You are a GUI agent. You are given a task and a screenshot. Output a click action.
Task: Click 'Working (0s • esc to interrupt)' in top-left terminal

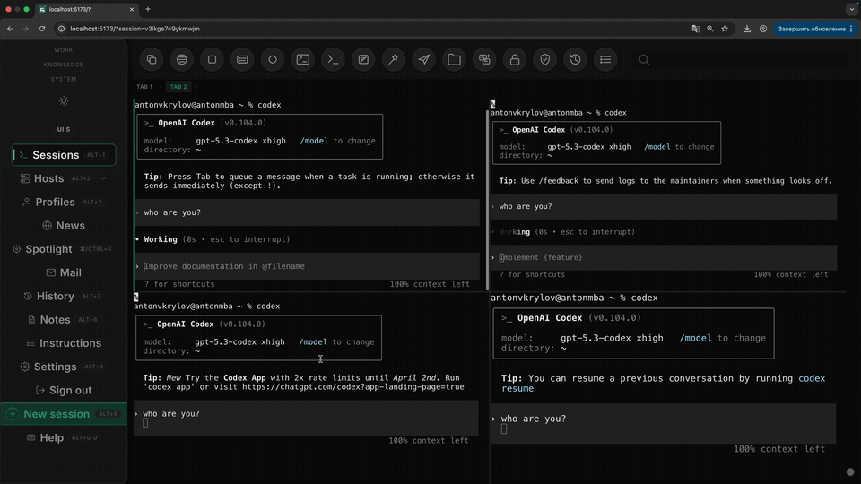[x=217, y=239]
